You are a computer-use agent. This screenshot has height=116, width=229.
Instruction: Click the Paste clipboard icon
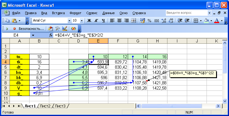pos(14,21)
